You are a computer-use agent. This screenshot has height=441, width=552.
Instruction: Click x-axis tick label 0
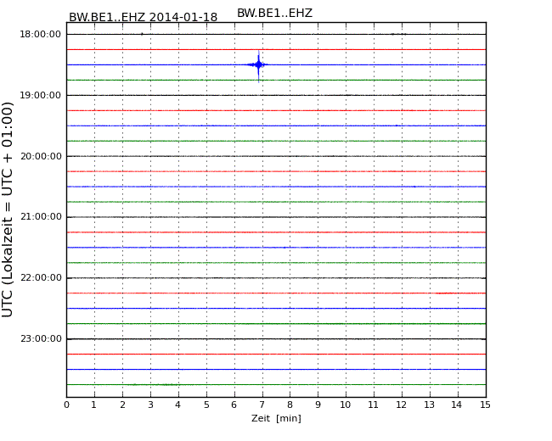coord(66,405)
